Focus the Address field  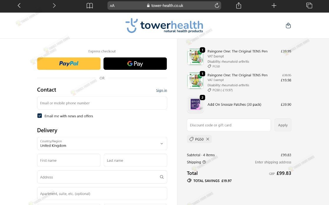point(102,177)
